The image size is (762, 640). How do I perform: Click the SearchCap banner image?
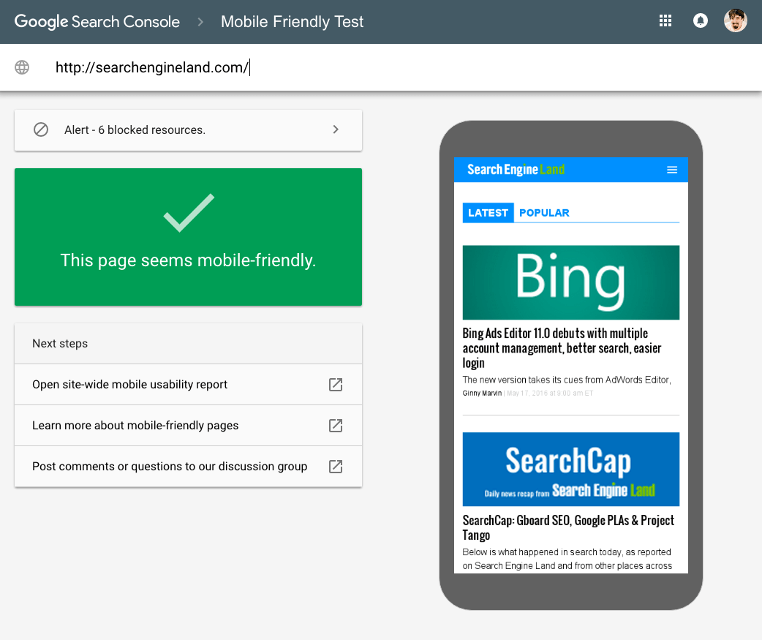coord(570,469)
